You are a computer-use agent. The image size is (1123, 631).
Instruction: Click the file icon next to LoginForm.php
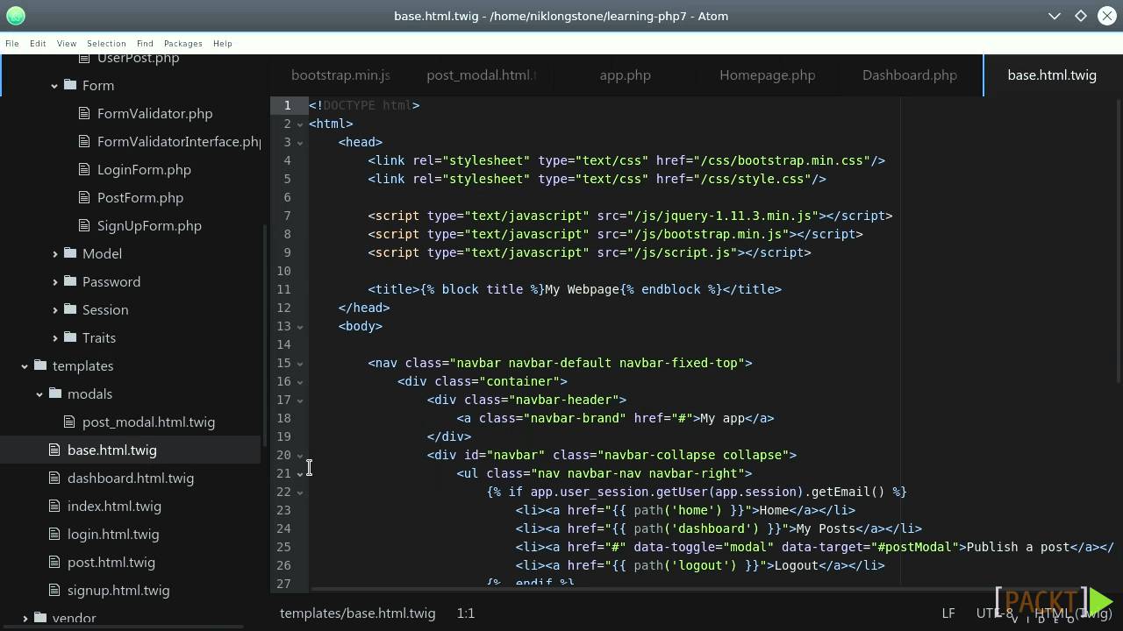84,169
